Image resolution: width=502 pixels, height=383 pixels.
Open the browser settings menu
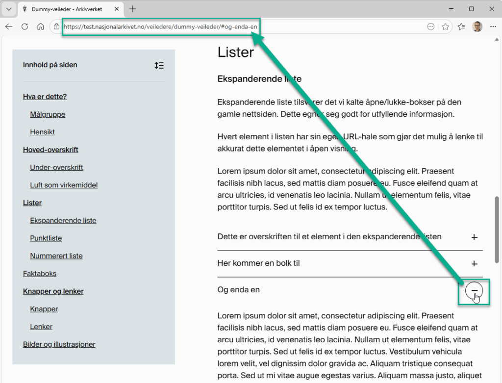[493, 26]
